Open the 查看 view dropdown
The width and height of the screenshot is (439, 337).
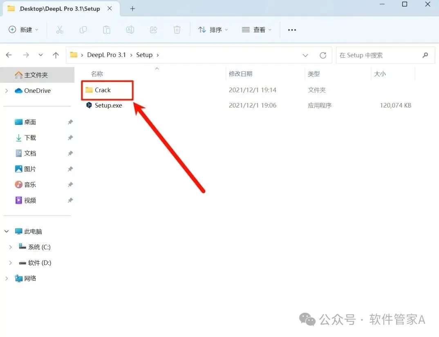point(257,30)
